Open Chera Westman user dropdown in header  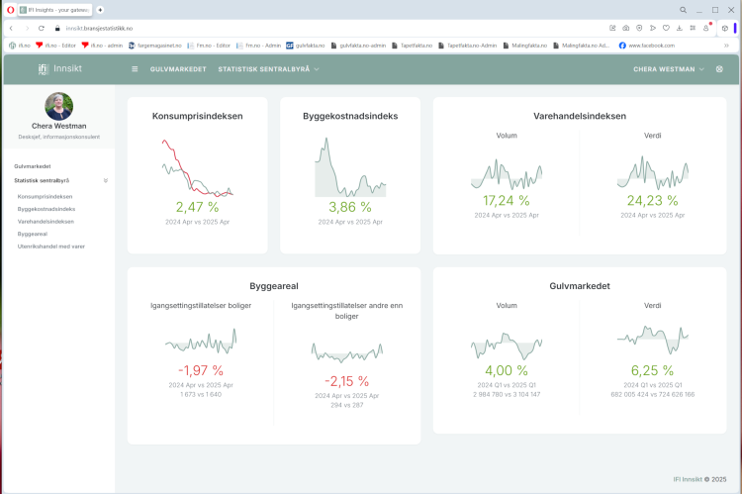pos(669,69)
